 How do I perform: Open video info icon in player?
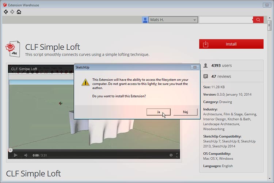171,155
